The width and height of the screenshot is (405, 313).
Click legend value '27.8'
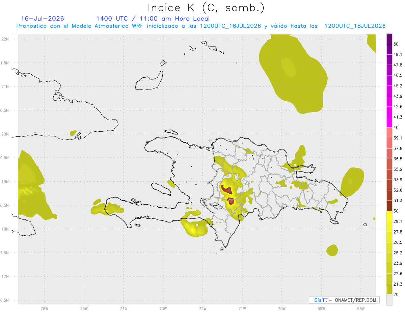click(398, 232)
